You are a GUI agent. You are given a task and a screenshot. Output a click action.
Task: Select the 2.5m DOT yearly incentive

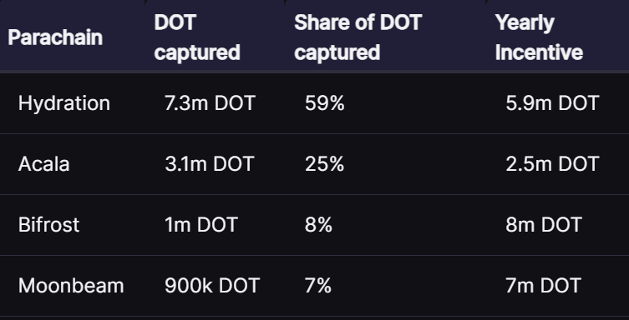pos(552,164)
